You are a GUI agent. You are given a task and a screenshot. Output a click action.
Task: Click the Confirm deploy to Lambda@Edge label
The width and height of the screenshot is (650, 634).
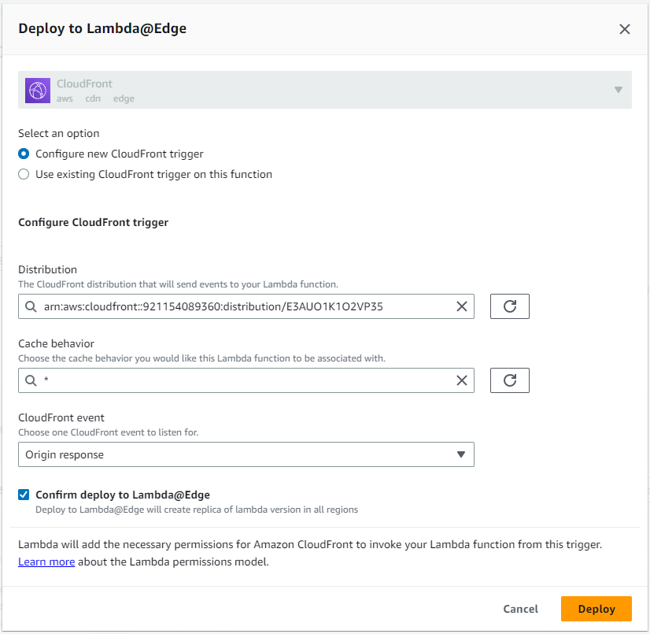(x=123, y=495)
